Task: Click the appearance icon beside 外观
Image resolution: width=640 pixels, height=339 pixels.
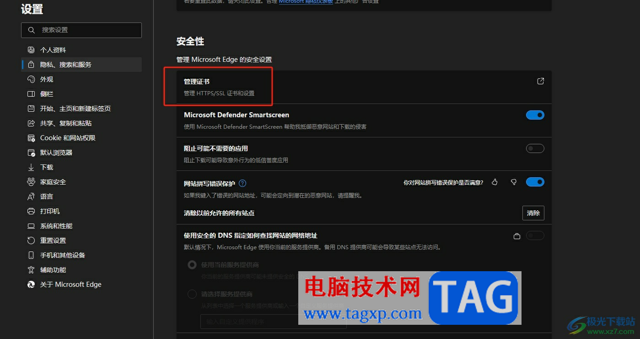Action: (x=31, y=79)
